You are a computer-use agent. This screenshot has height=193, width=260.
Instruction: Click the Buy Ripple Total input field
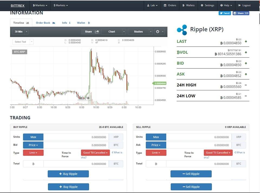(x=76, y=164)
